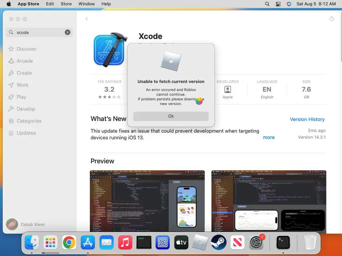Select Play in the sidebar

click(17, 97)
